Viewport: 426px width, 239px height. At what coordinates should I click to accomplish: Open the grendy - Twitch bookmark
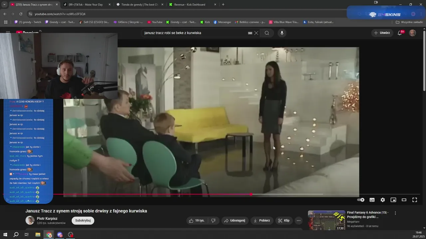coord(28,22)
